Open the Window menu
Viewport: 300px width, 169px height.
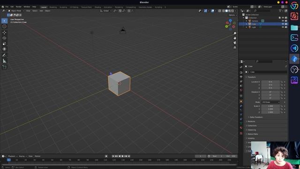(27, 7)
